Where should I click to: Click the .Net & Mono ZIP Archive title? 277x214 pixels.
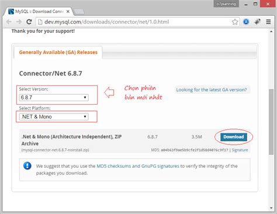pos(71,140)
